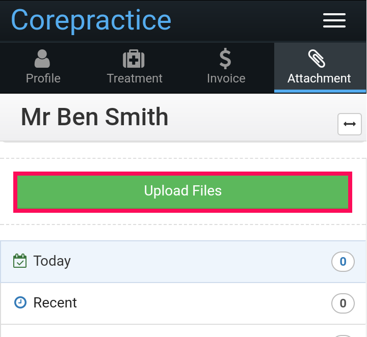Select the Recent attachments filter row

[x=183, y=303]
